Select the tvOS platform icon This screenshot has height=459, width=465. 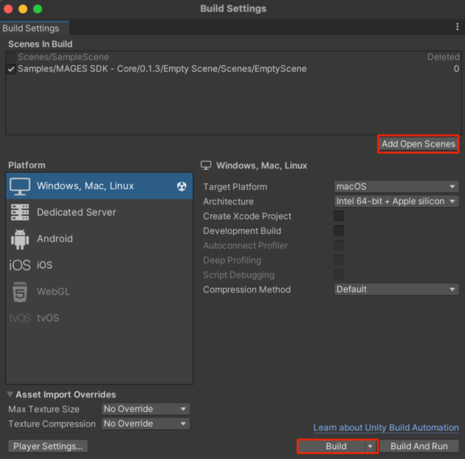(20, 318)
